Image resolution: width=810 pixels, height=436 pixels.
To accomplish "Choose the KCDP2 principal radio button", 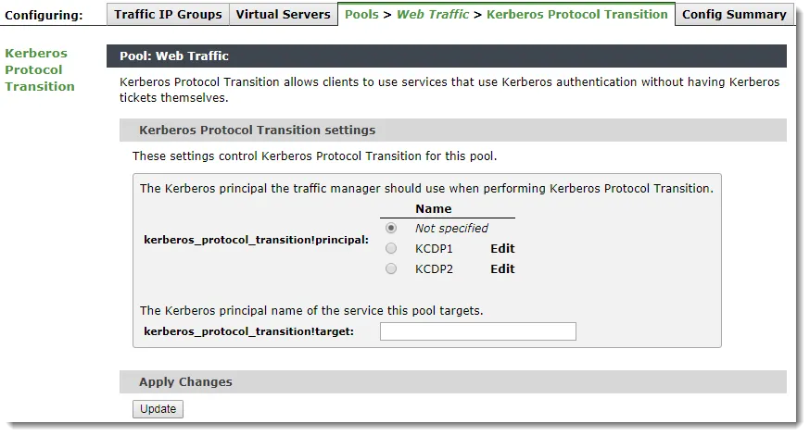I will 391,268.
